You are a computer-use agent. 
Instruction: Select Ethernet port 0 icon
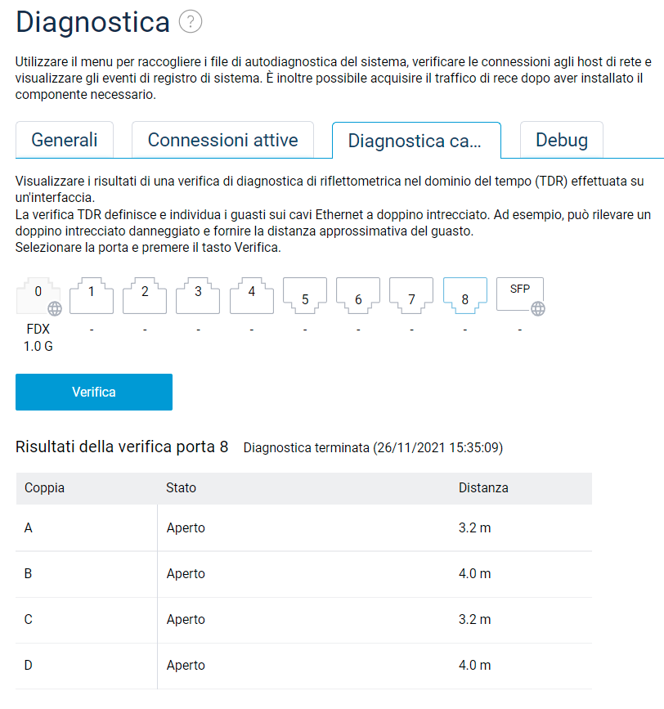pyautogui.click(x=38, y=294)
